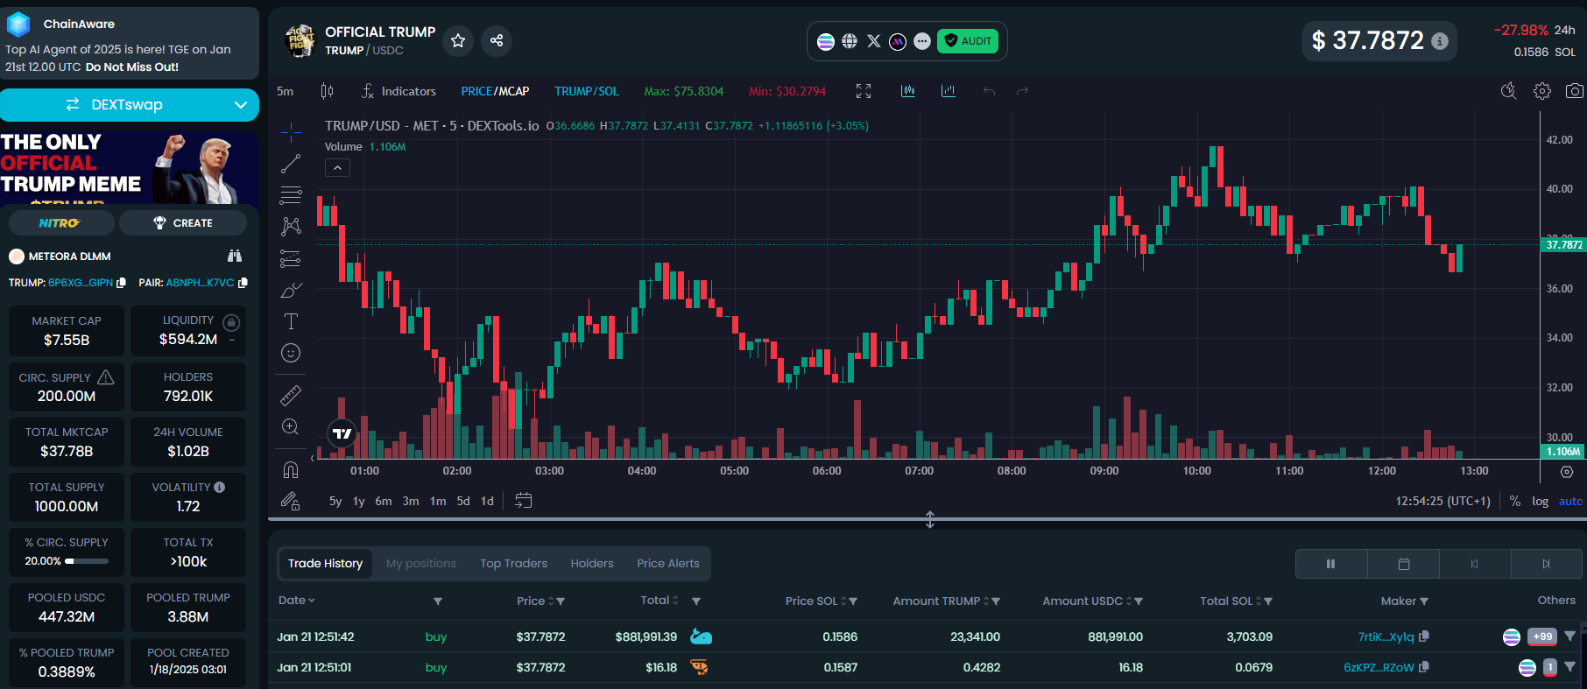Toggle percent scale on chart

click(x=1515, y=502)
